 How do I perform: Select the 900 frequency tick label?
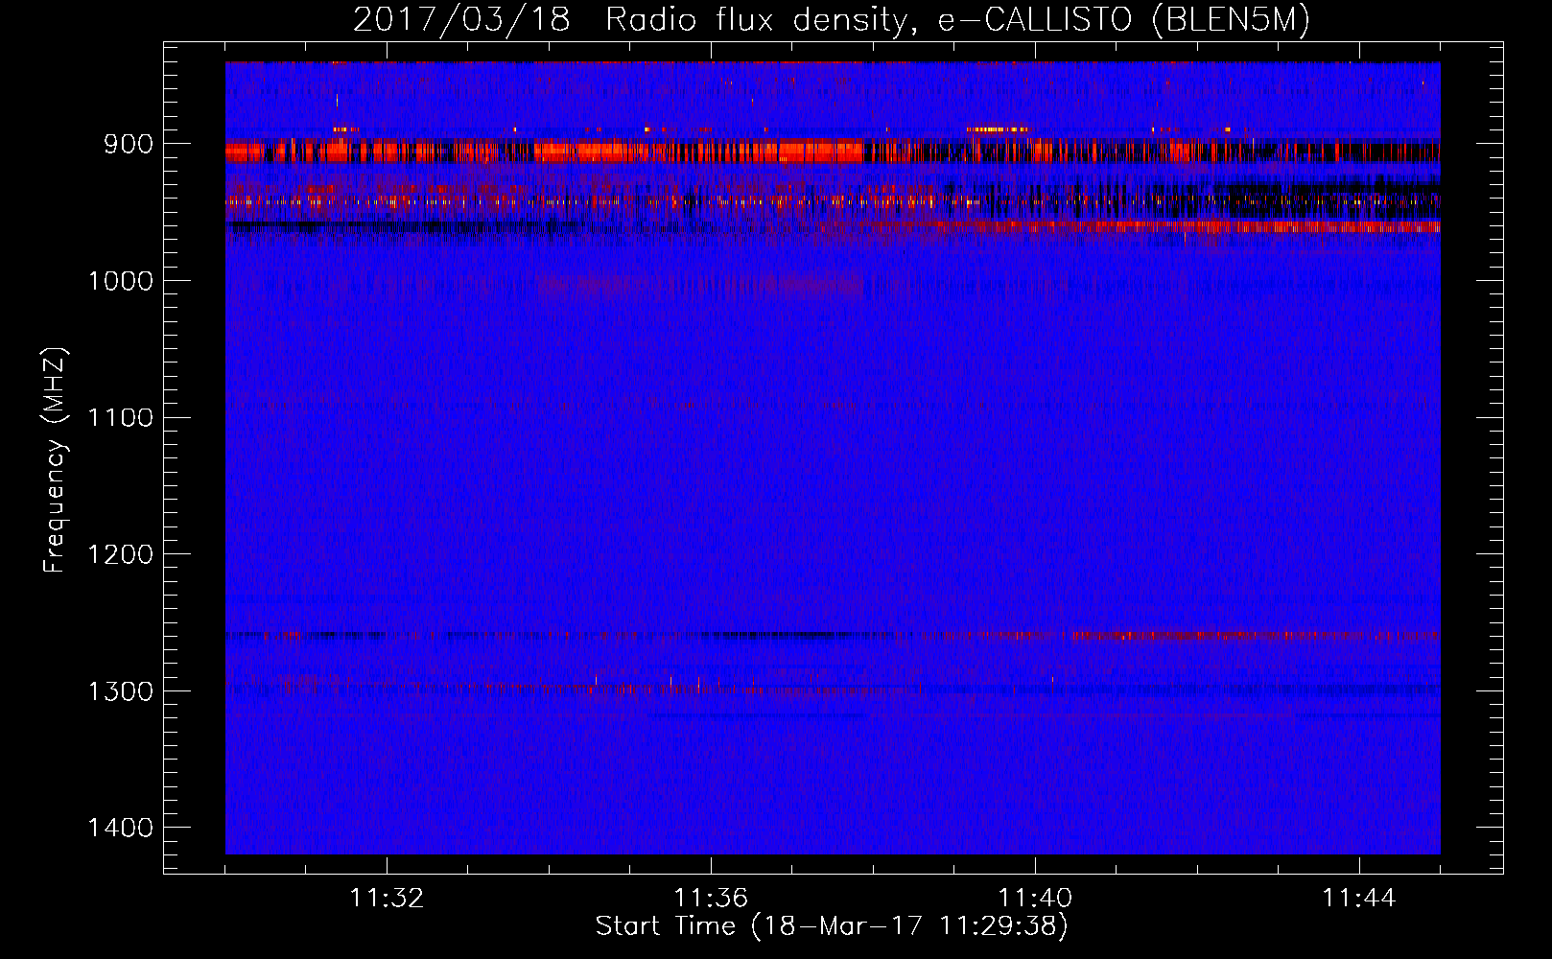click(129, 144)
